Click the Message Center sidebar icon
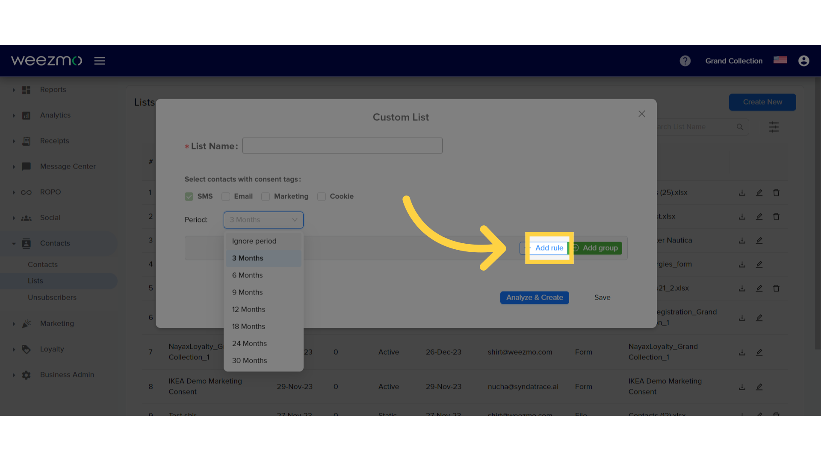 click(26, 166)
